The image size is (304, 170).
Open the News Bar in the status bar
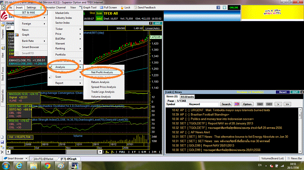(295, 158)
